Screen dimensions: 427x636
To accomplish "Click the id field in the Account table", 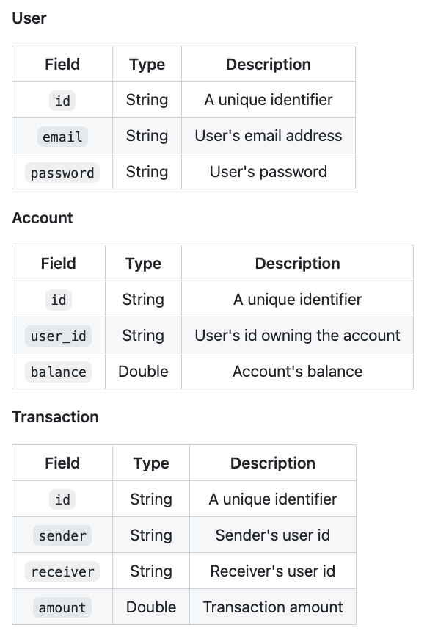I will coord(59,300).
